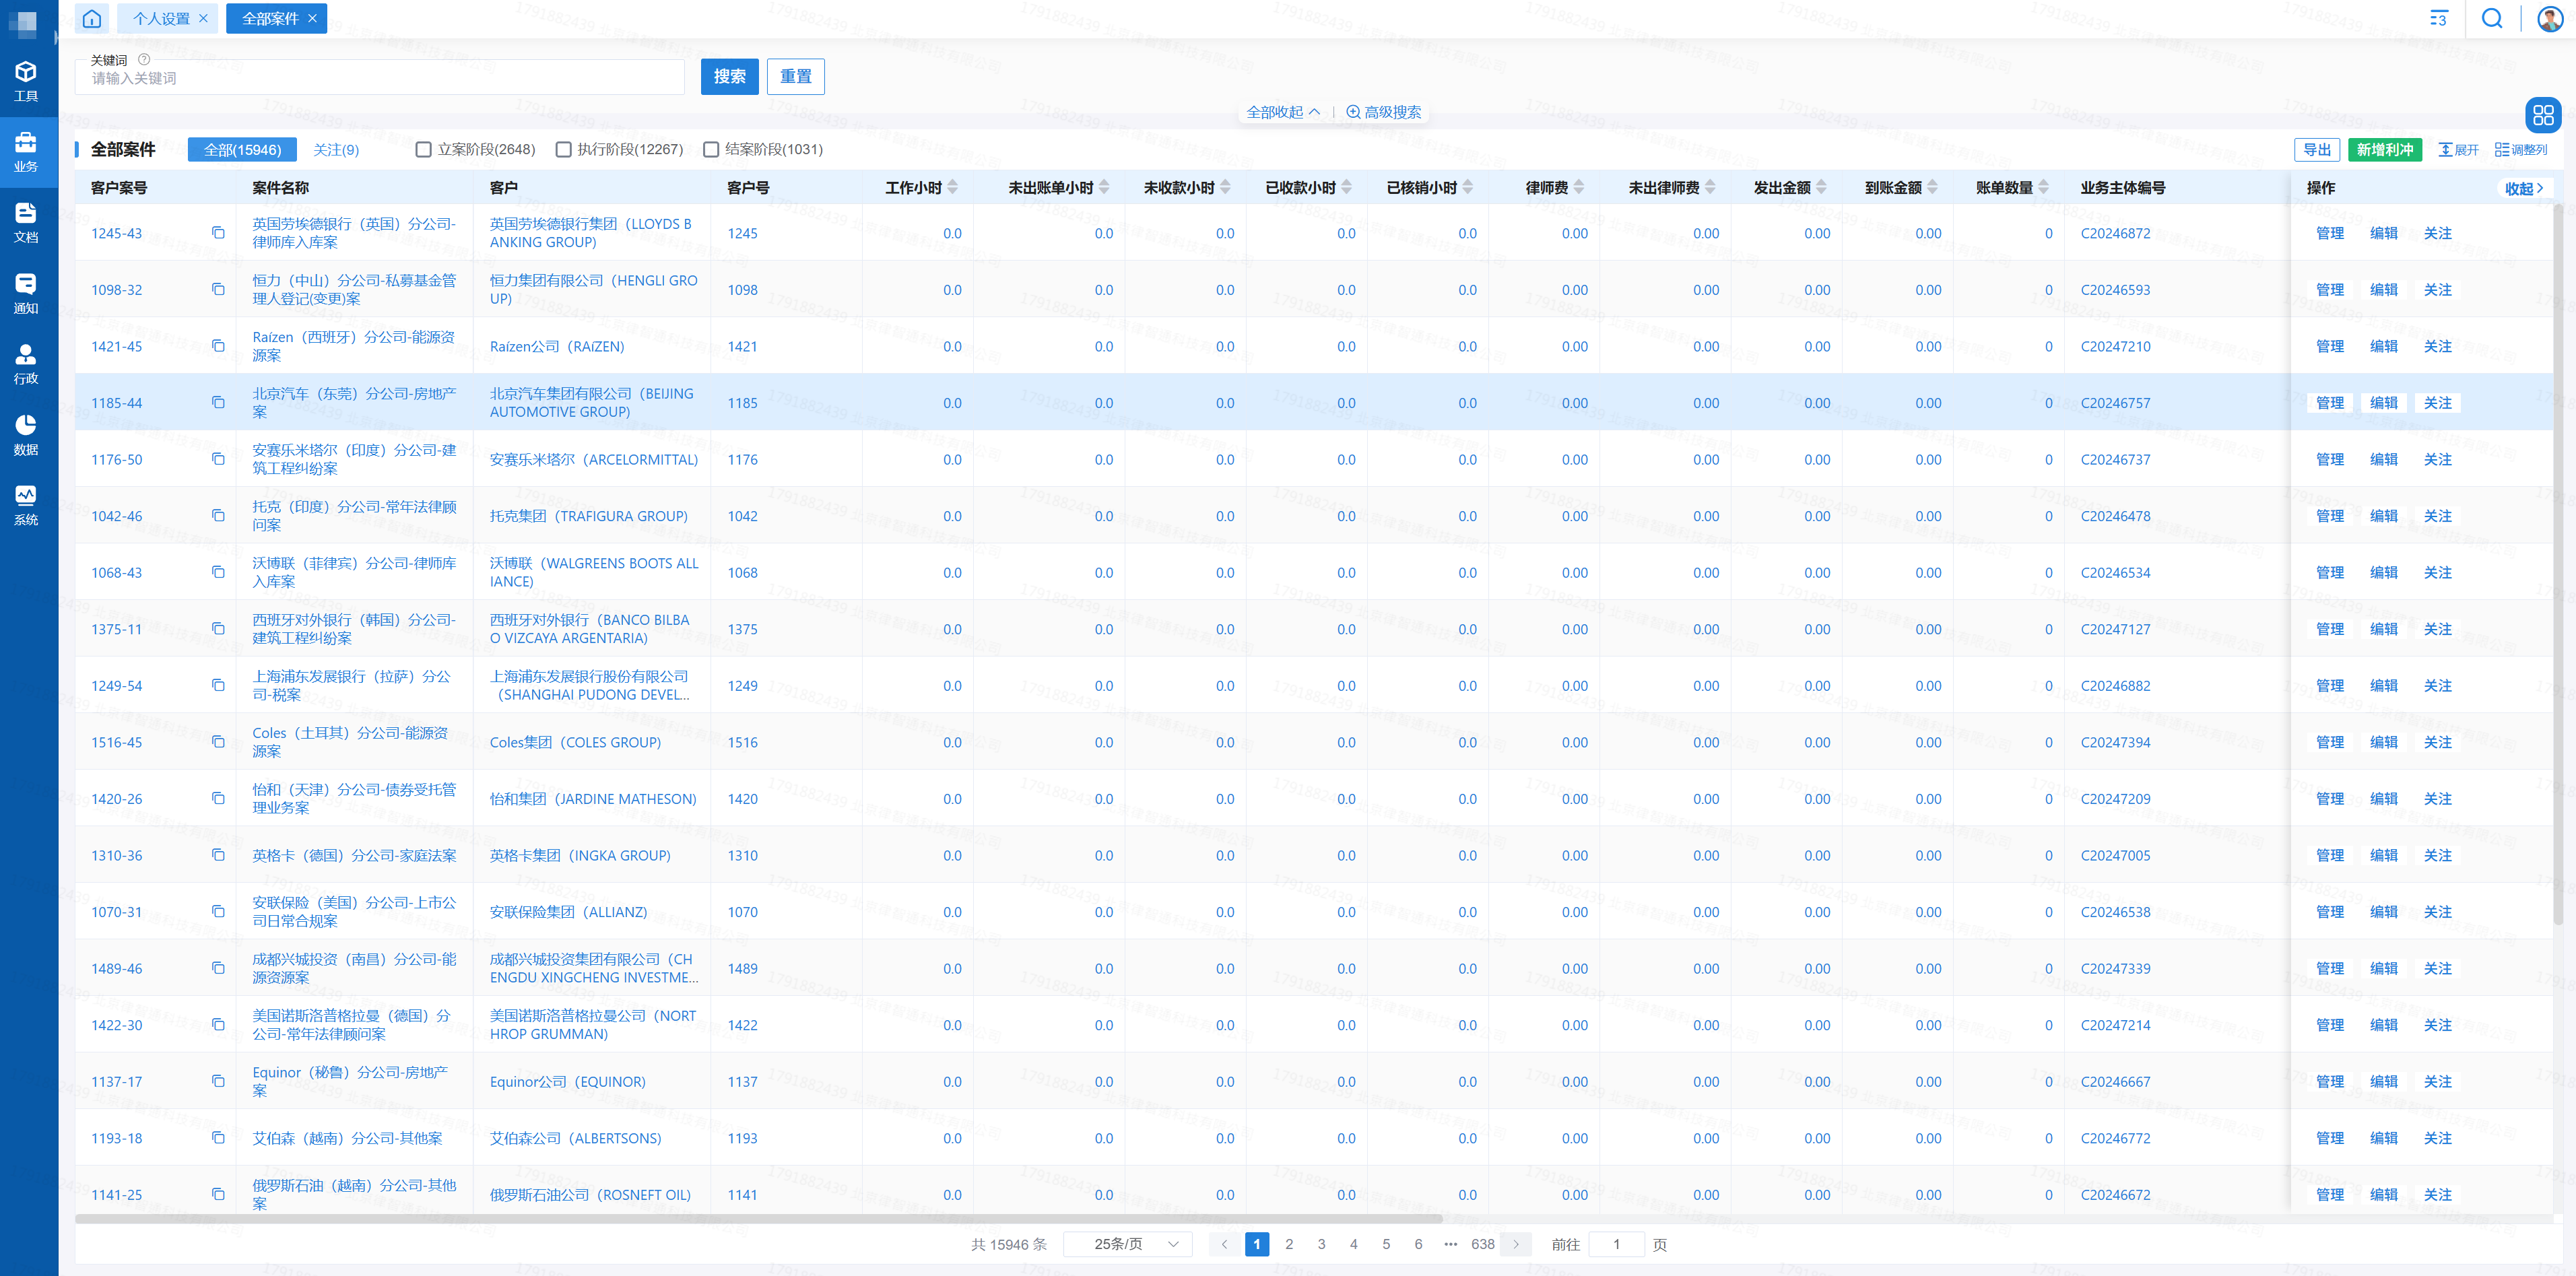Viewport: 2576px width, 1276px height.
Task: Click the 重置 button
Action: tap(795, 77)
